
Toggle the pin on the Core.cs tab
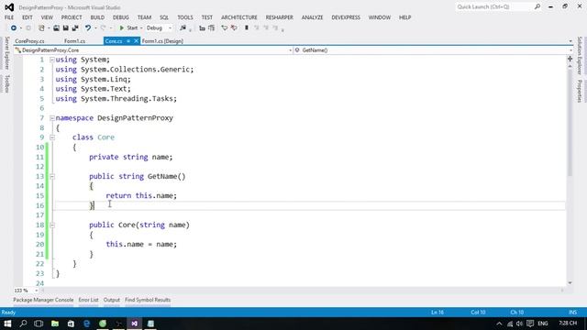[x=128, y=41]
